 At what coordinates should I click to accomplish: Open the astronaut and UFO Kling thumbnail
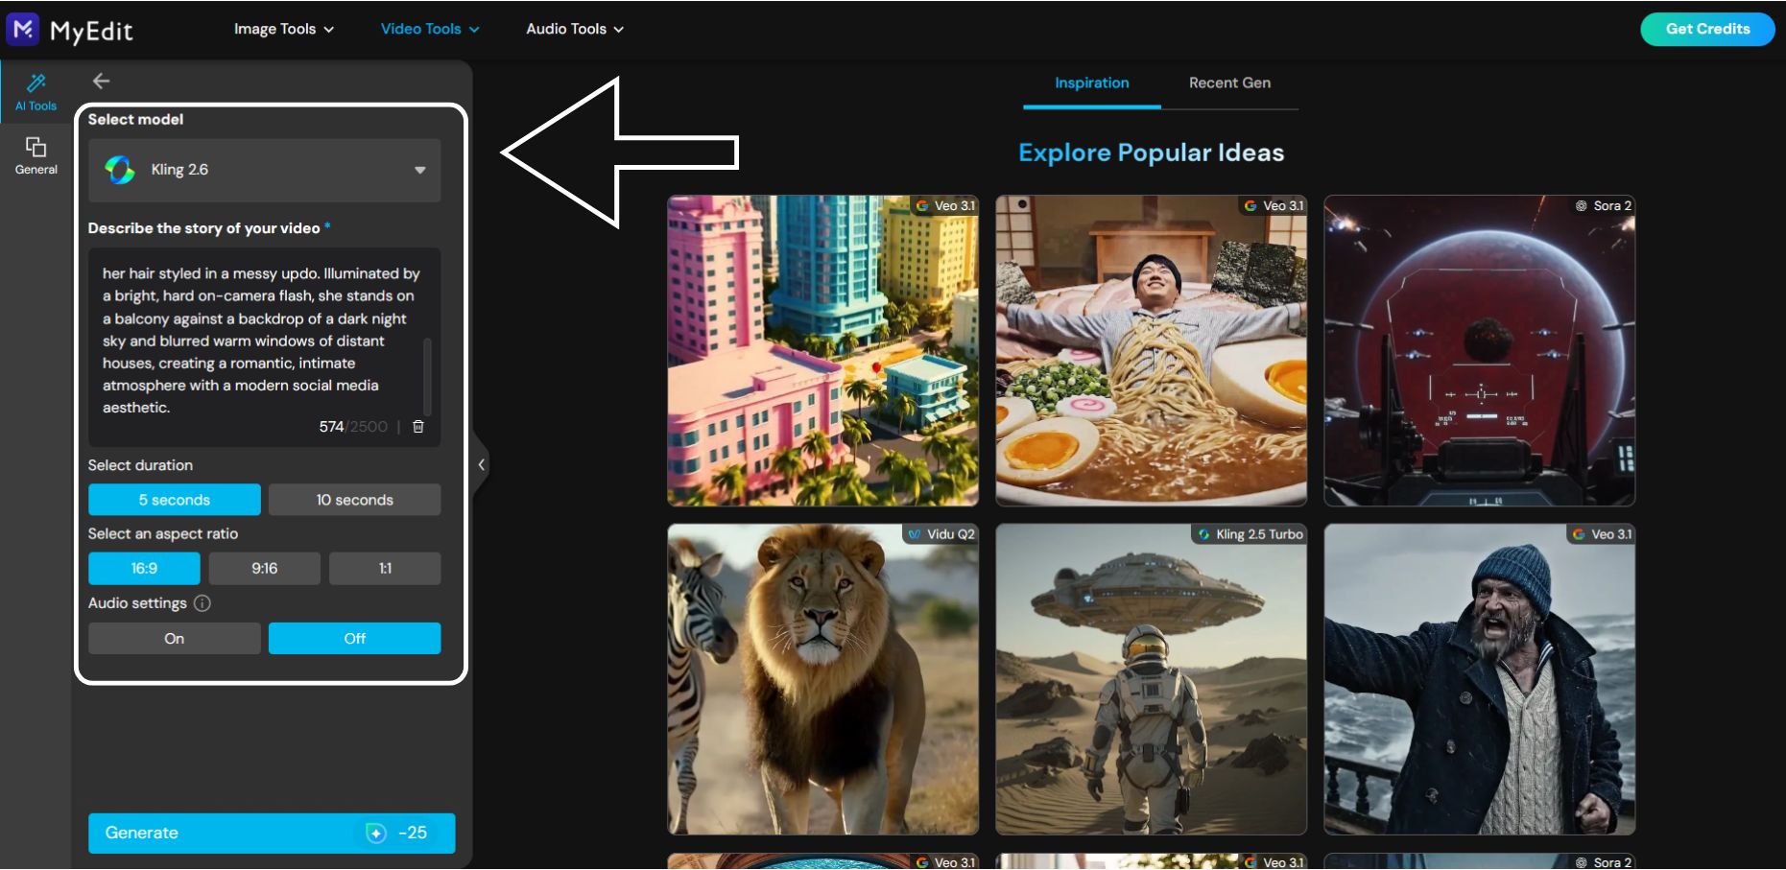tap(1152, 679)
